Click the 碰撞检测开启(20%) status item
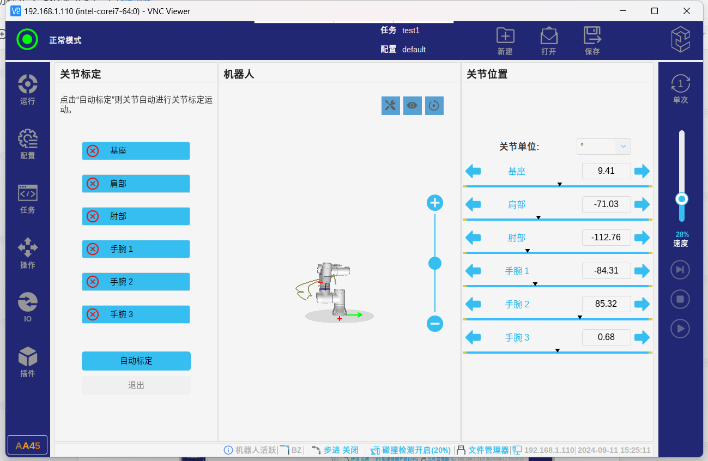Viewport: 708px width, 461px height. tap(411, 450)
